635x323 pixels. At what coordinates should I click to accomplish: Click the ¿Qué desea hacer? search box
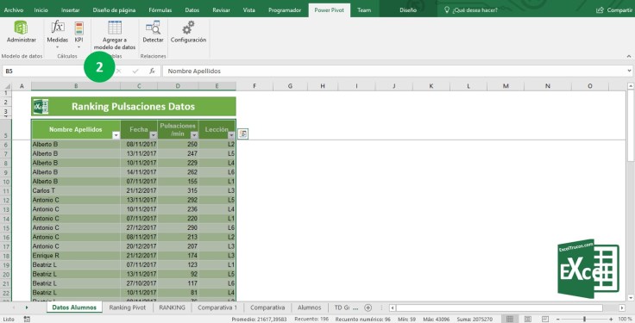tap(471, 10)
